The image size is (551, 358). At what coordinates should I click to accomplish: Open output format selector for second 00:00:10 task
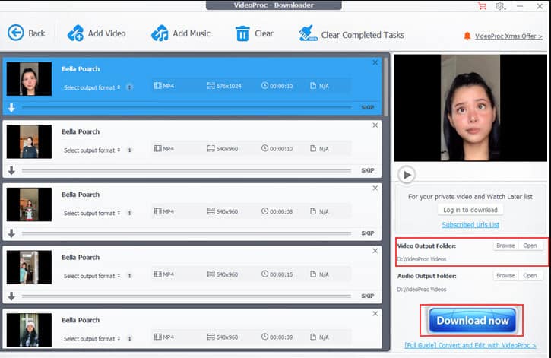point(92,150)
